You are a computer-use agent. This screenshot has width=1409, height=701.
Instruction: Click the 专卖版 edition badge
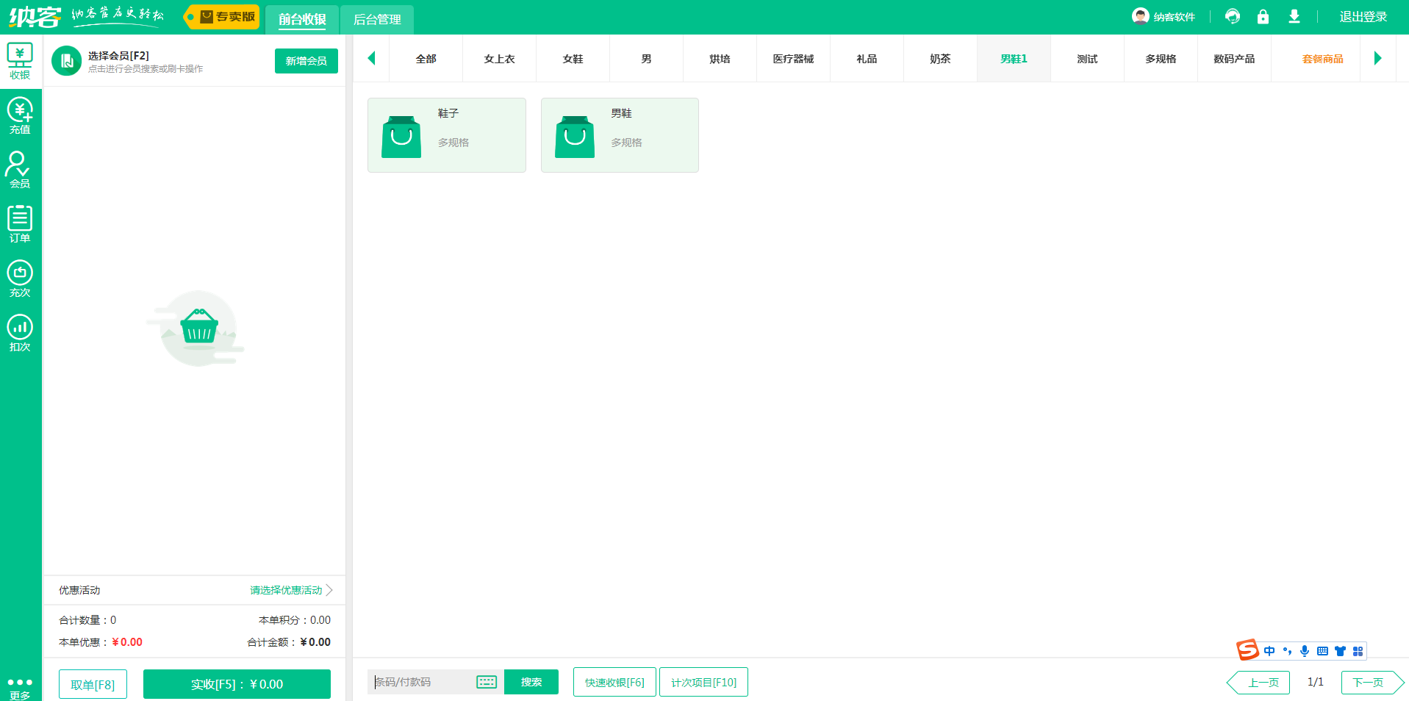(x=222, y=17)
